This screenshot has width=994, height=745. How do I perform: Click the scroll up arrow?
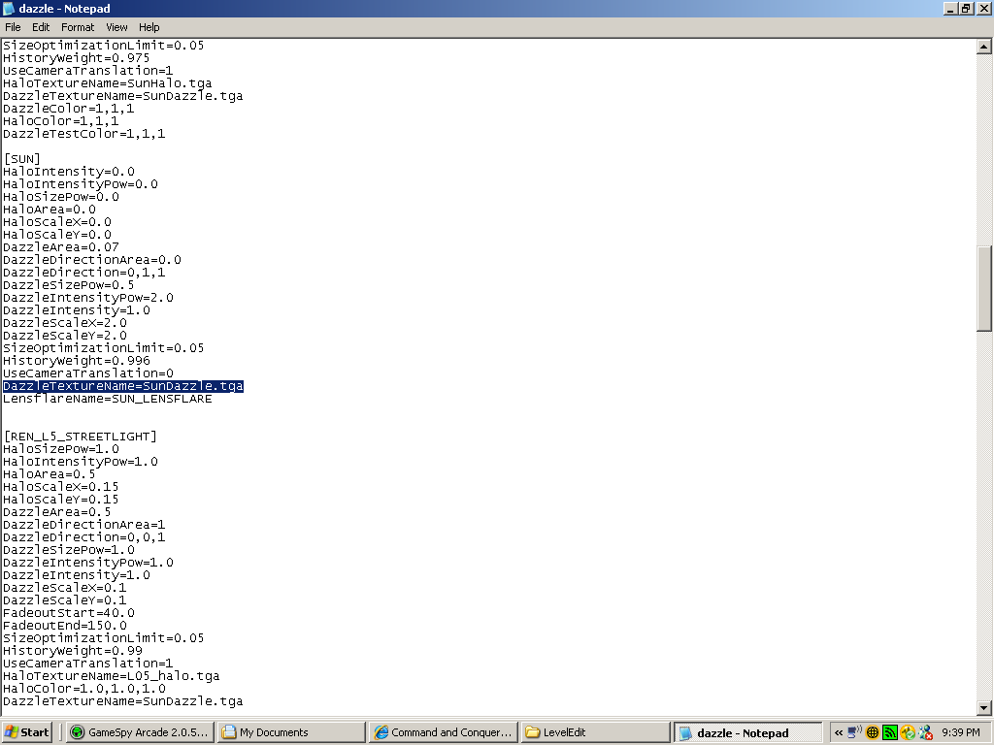coord(984,47)
